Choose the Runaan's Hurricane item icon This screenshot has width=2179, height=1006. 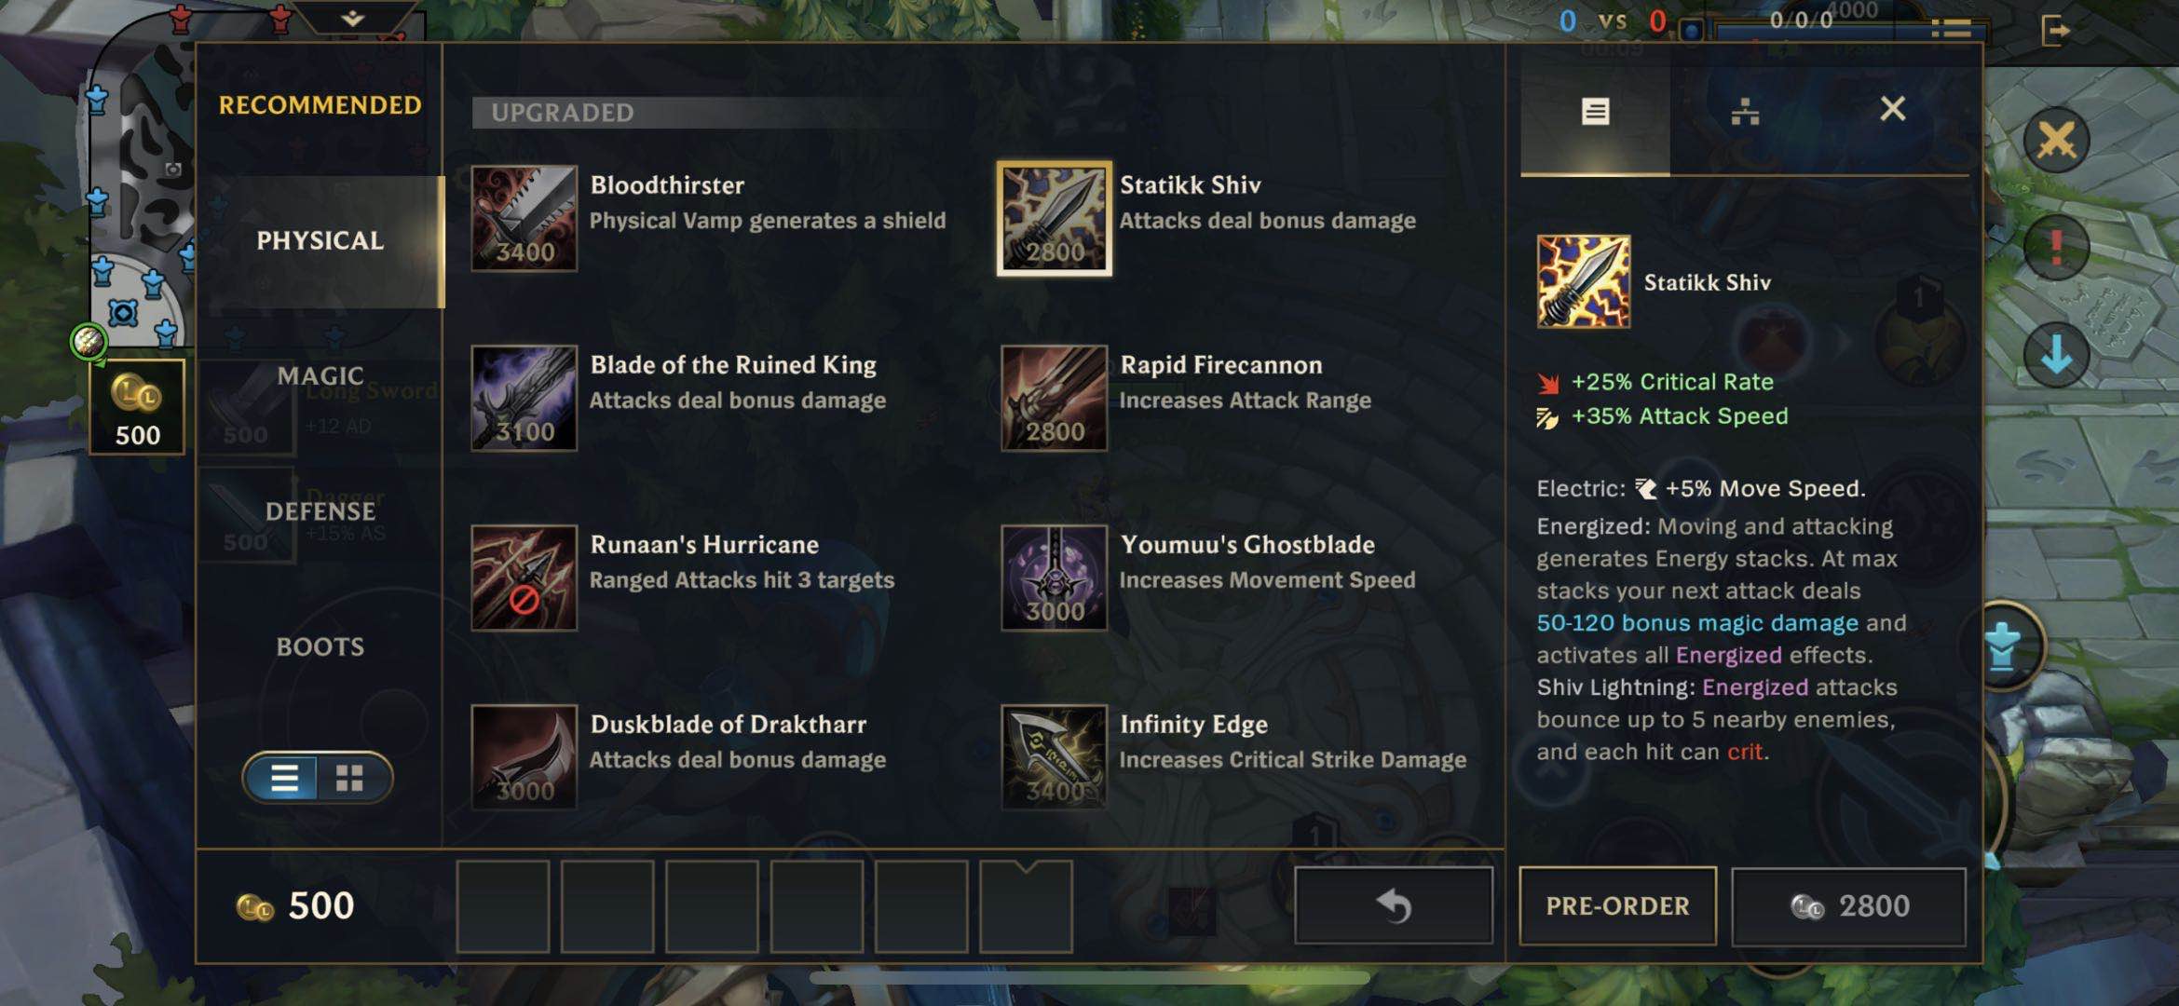coord(524,578)
